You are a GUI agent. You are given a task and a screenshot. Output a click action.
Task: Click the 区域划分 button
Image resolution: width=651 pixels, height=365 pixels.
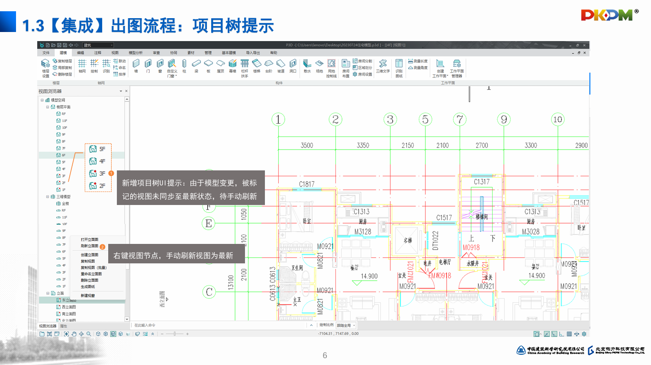[x=362, y=67]
